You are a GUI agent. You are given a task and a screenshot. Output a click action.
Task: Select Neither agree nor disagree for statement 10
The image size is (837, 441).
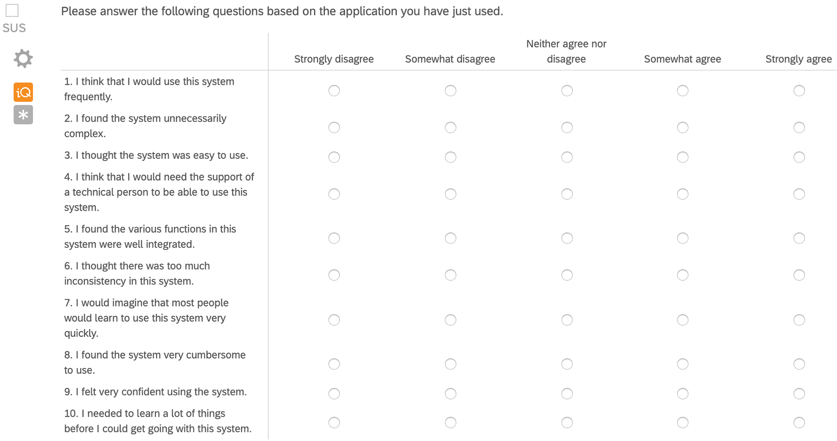tap(567, 423)
